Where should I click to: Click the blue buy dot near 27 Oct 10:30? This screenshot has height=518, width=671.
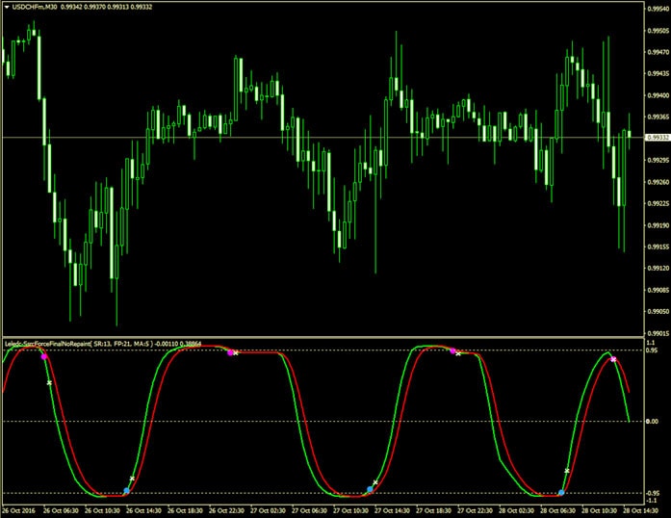pyautogui.click(x=370, y=490)
